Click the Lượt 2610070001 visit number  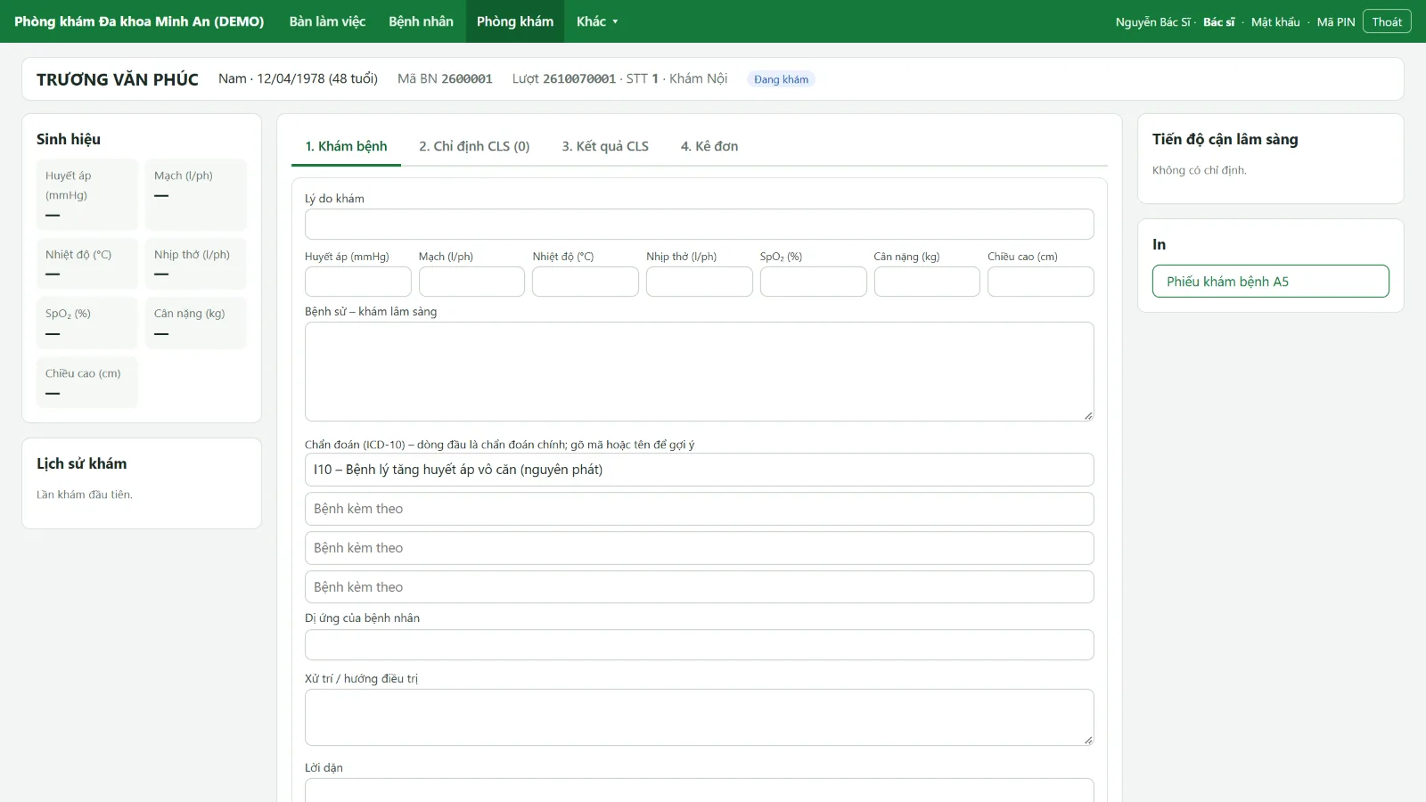click(564, 78)
